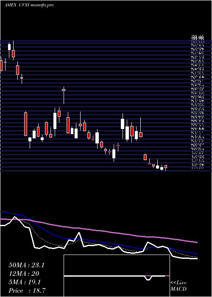Select the 5MA : 19.1 label
This screenshot has height=297, width=212.
(x=25, y=282)
